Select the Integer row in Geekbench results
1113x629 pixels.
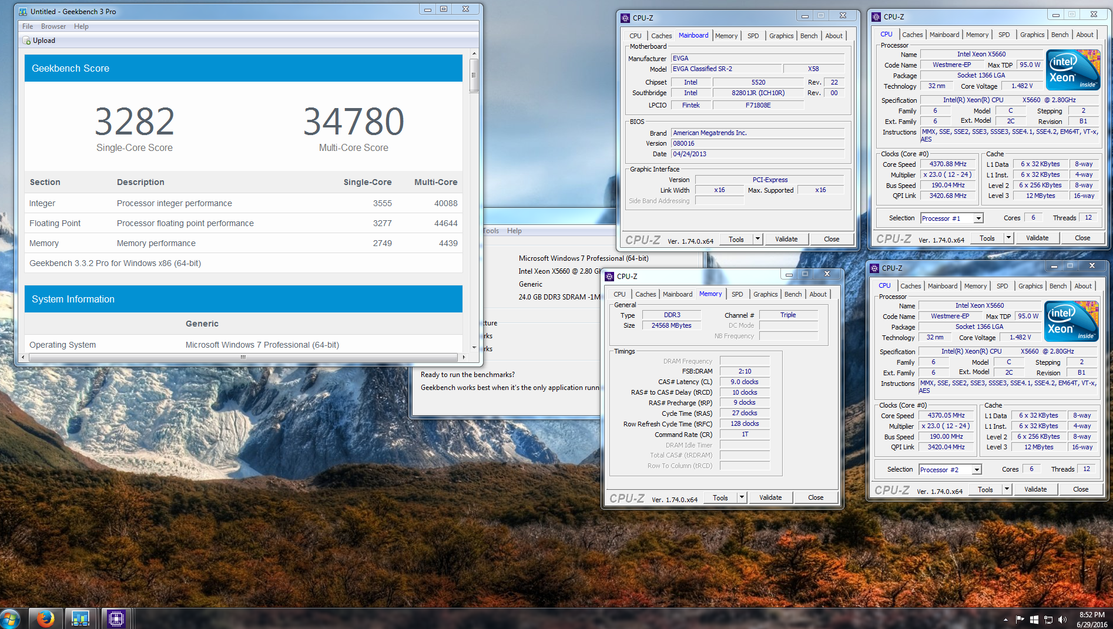pyautogui.click(x=243, y=203)
